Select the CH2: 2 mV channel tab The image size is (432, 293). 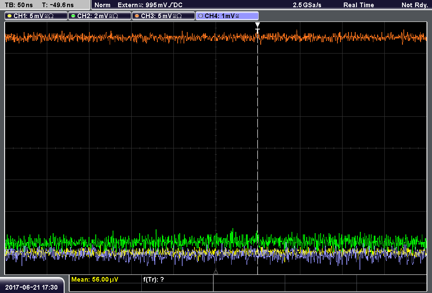click(x=100, y=16)
